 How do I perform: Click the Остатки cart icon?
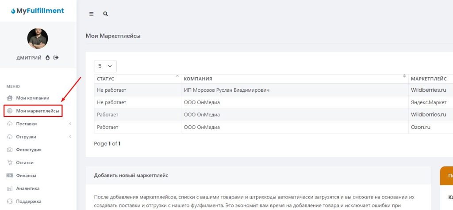(x=10, y=162)
